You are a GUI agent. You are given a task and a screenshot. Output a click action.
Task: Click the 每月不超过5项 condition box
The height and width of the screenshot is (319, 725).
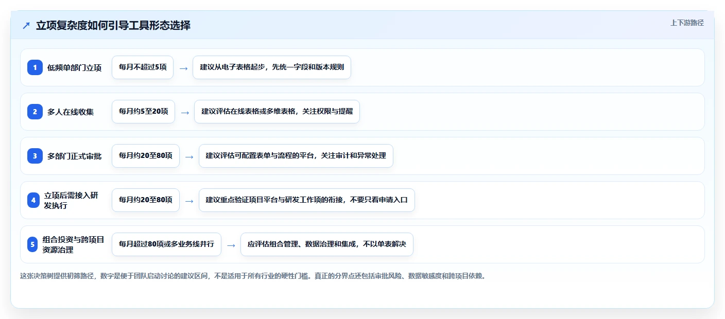(143, 67)
